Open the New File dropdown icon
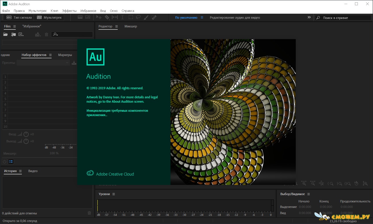 (21, 34)
